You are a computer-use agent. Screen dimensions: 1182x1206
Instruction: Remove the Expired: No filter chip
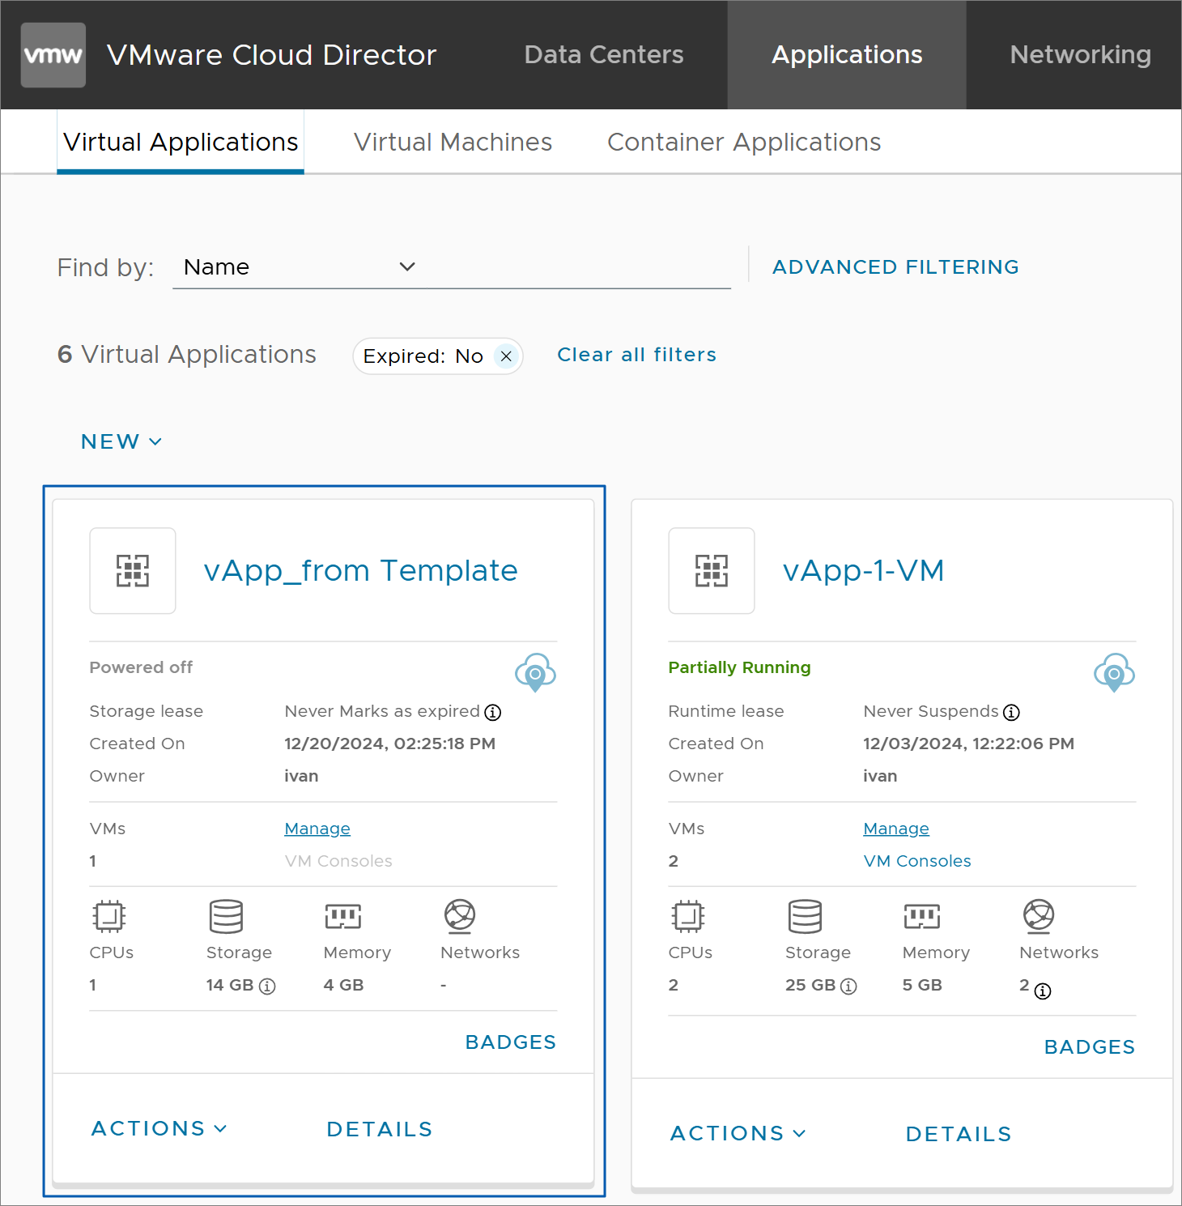[506, 356]
